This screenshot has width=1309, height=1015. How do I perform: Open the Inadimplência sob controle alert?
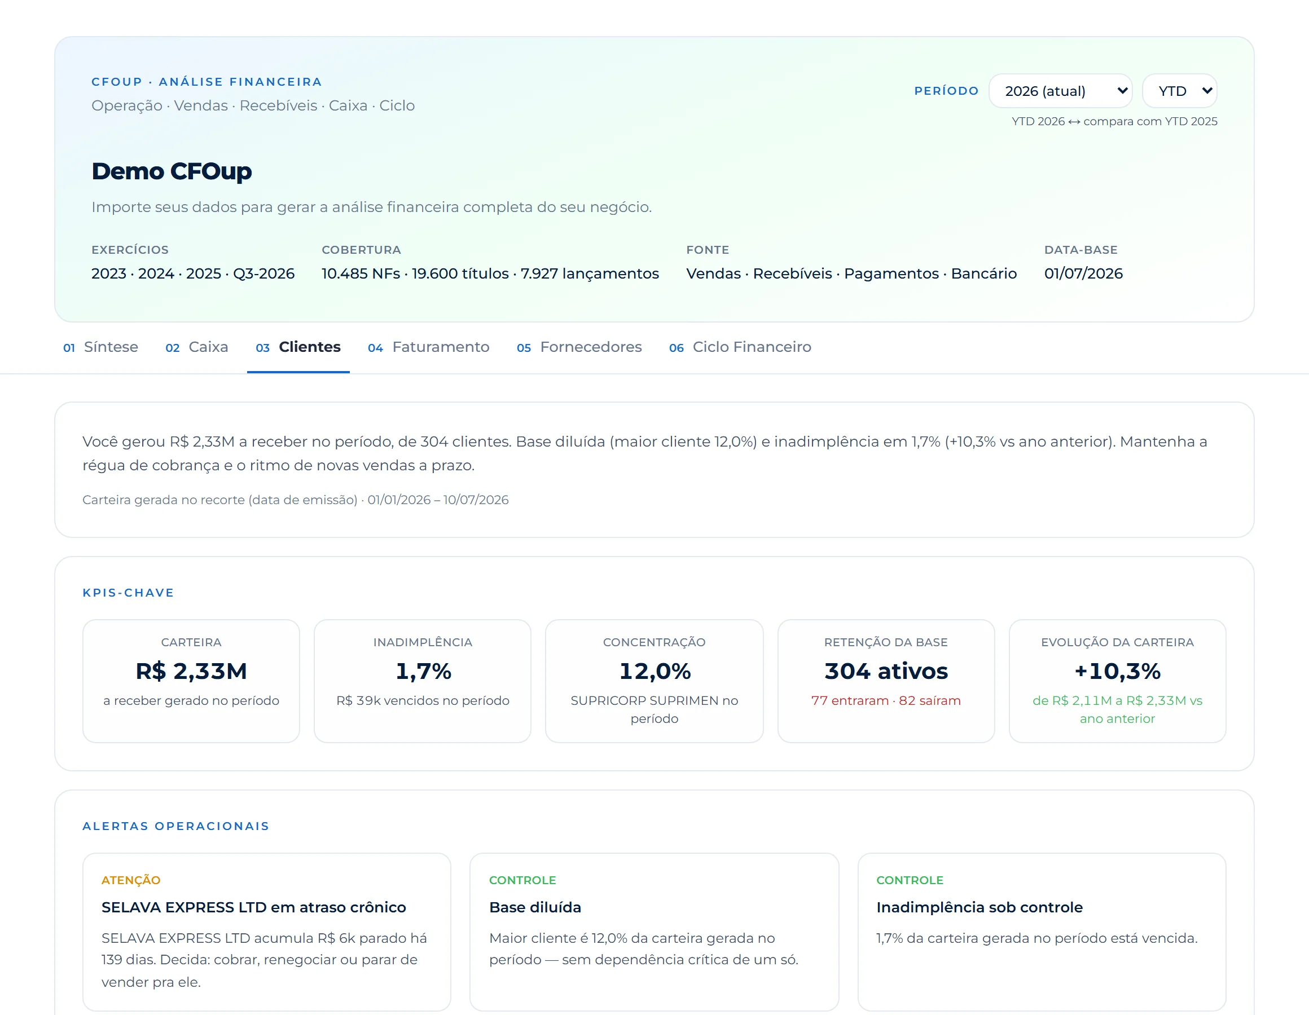click(1042, 932)
